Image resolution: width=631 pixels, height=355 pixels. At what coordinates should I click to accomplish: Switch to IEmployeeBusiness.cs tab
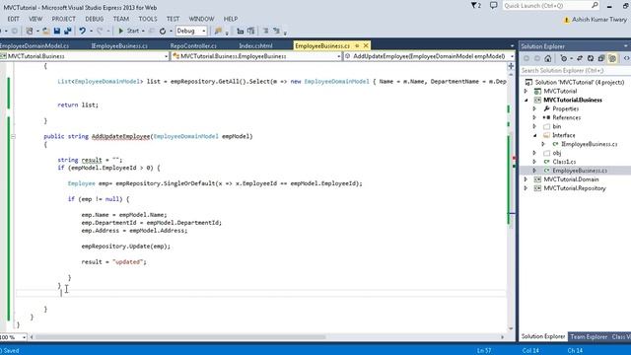tap(119, 46)
